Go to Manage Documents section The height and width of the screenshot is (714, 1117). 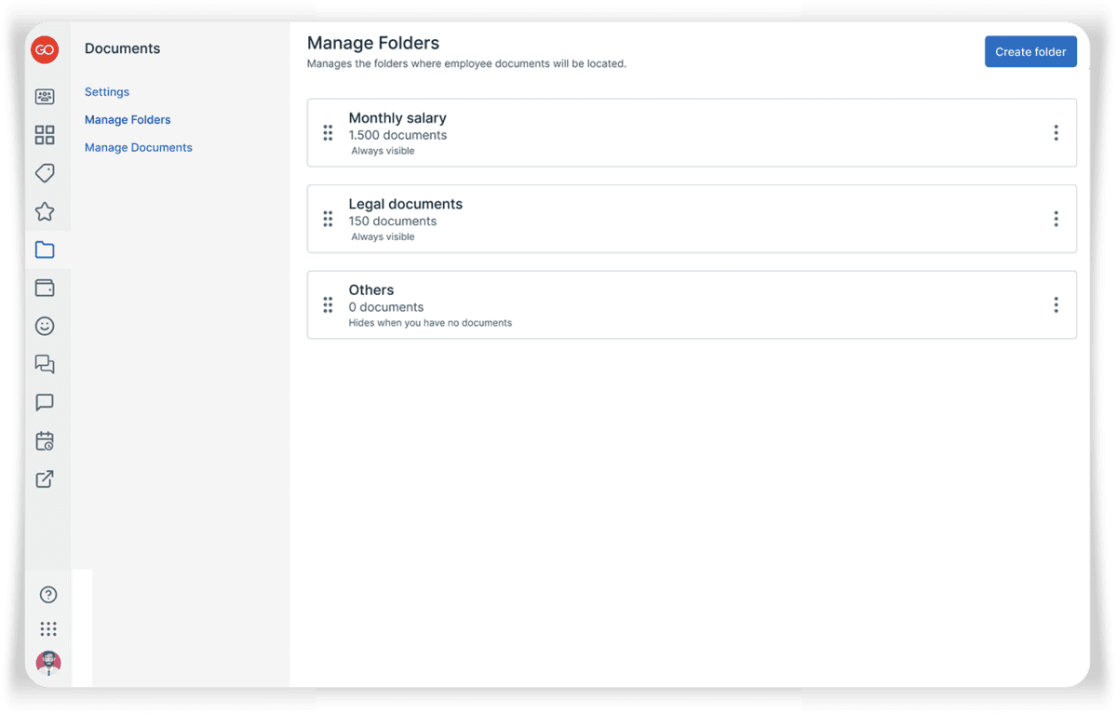[x=138, y=147]
